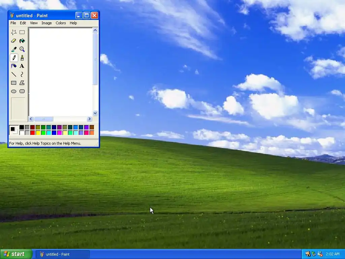Choose the Pencil tool
The width and height of the screenshot is (345, 259).
point(13,58)
